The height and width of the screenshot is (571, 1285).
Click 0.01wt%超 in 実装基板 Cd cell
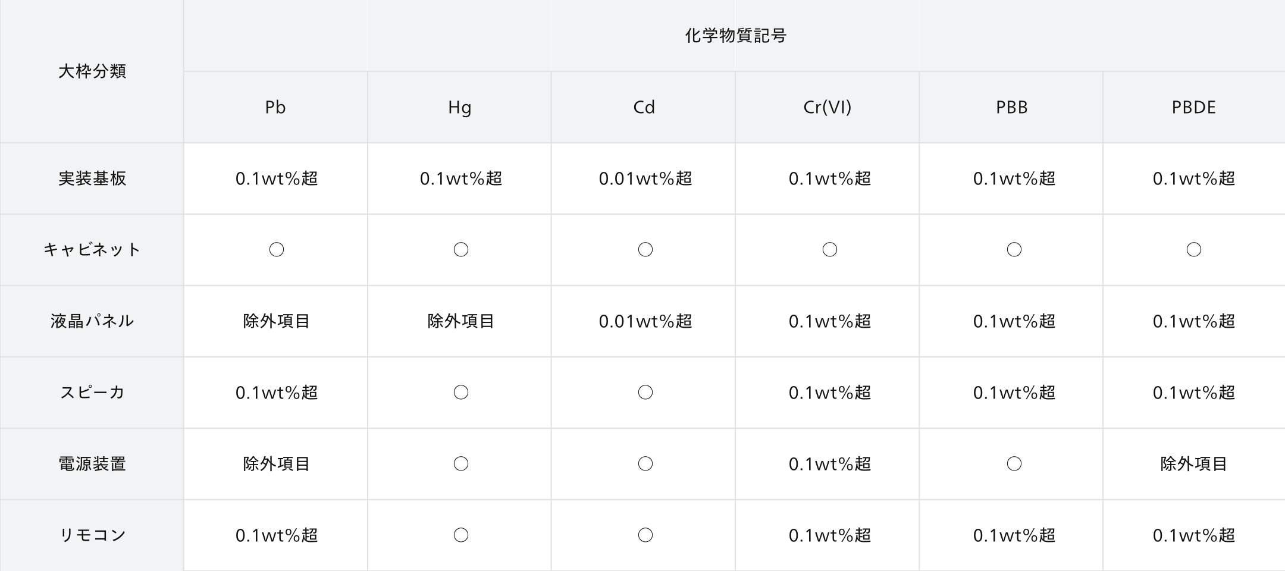(x=645, y=178)
